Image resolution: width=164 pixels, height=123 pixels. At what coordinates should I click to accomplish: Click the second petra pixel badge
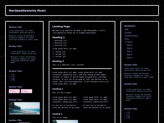pyautogui.click(x=26, y=91)
